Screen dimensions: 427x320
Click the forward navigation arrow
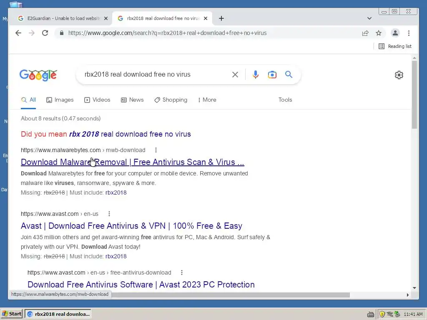[32, 33]
